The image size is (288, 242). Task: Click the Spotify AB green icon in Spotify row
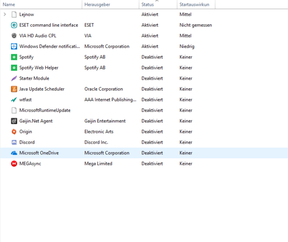[x=14, y=57]
